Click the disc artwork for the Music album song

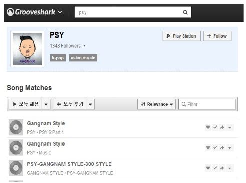click(x=16, y=148)
